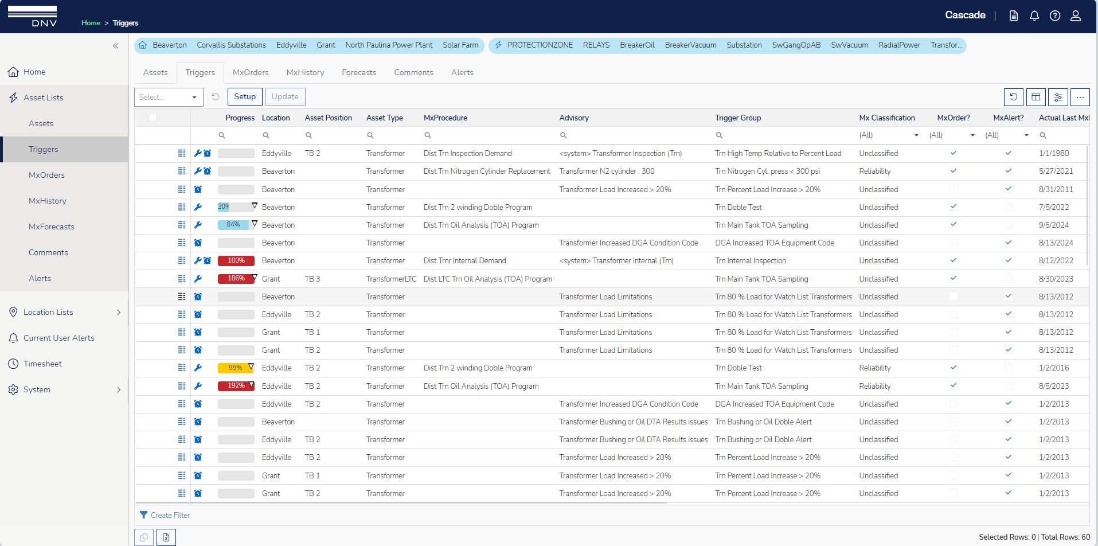Open the help question mark icon
This screenshot has width=1098, height=546.
(1054, 16)
